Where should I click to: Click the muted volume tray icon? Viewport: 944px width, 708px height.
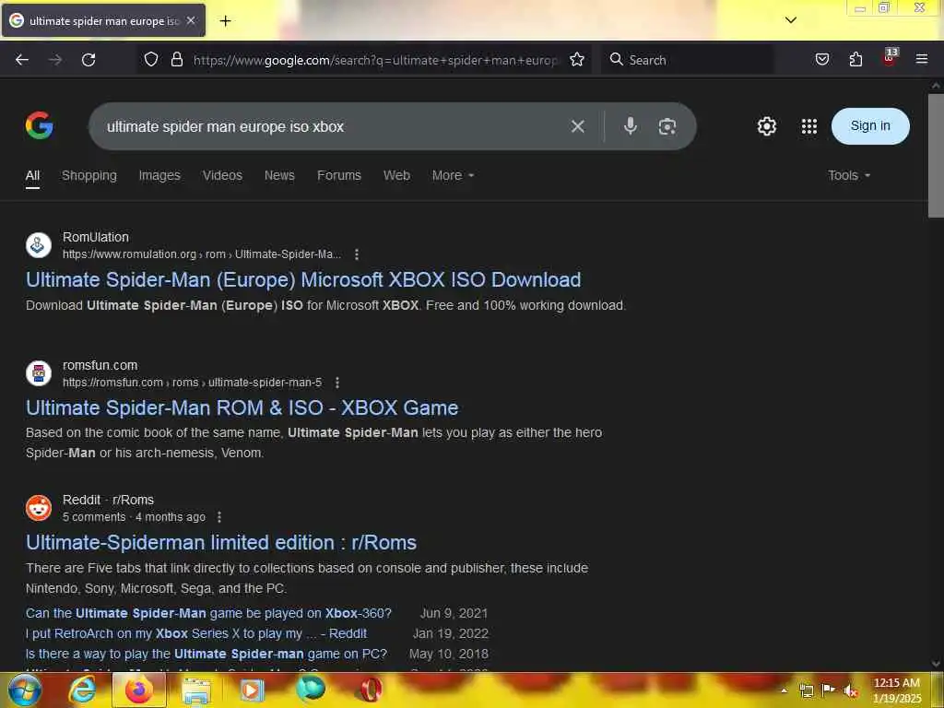(x=851, y=690)
